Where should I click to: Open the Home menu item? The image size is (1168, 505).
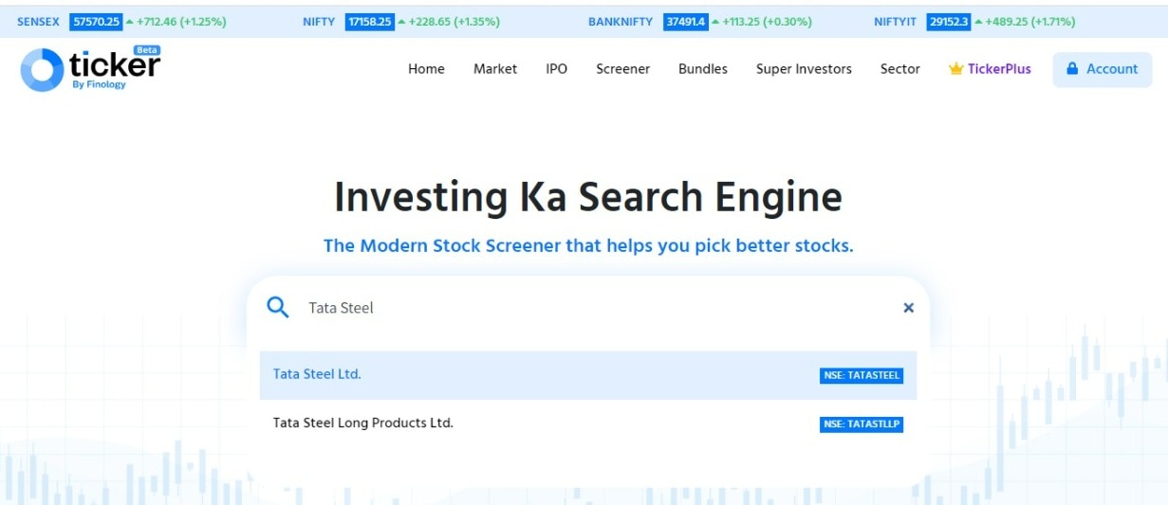tap(426, 69)
